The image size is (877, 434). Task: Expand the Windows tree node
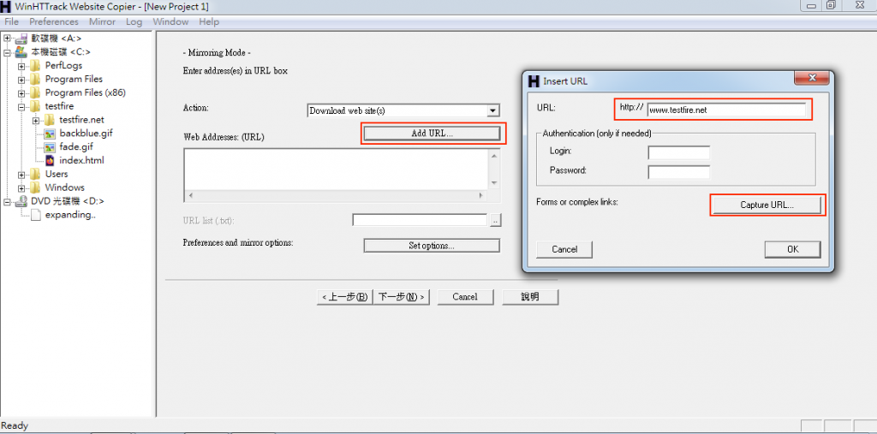point(21,188)
